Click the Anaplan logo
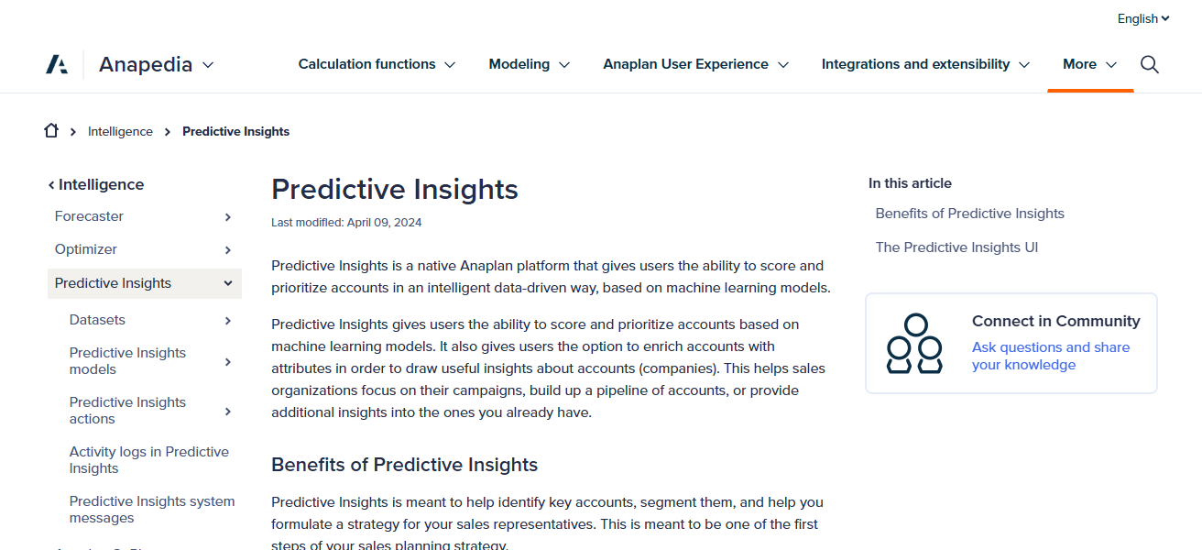Screen dimensions: 1202x550 click(57, 63)
